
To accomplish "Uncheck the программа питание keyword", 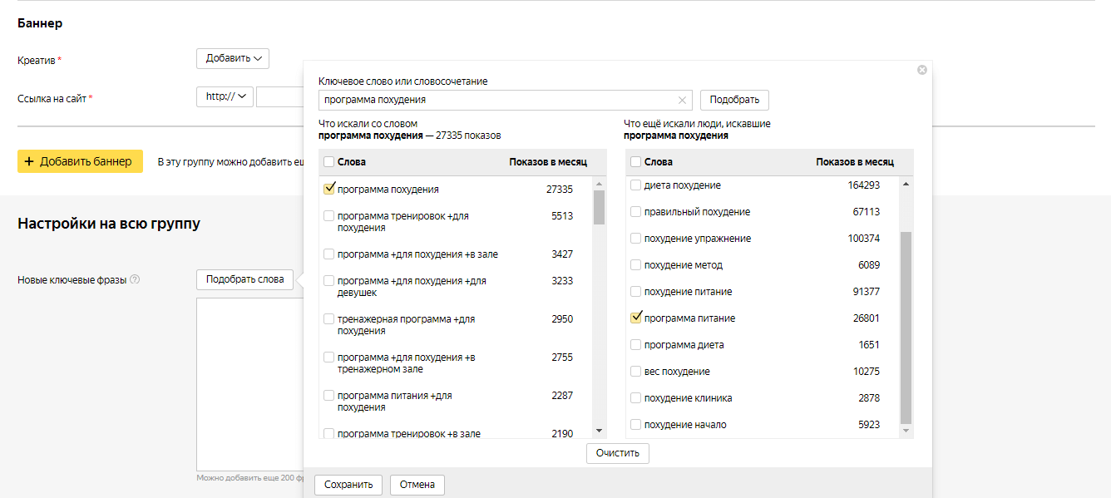I will 636,318.
